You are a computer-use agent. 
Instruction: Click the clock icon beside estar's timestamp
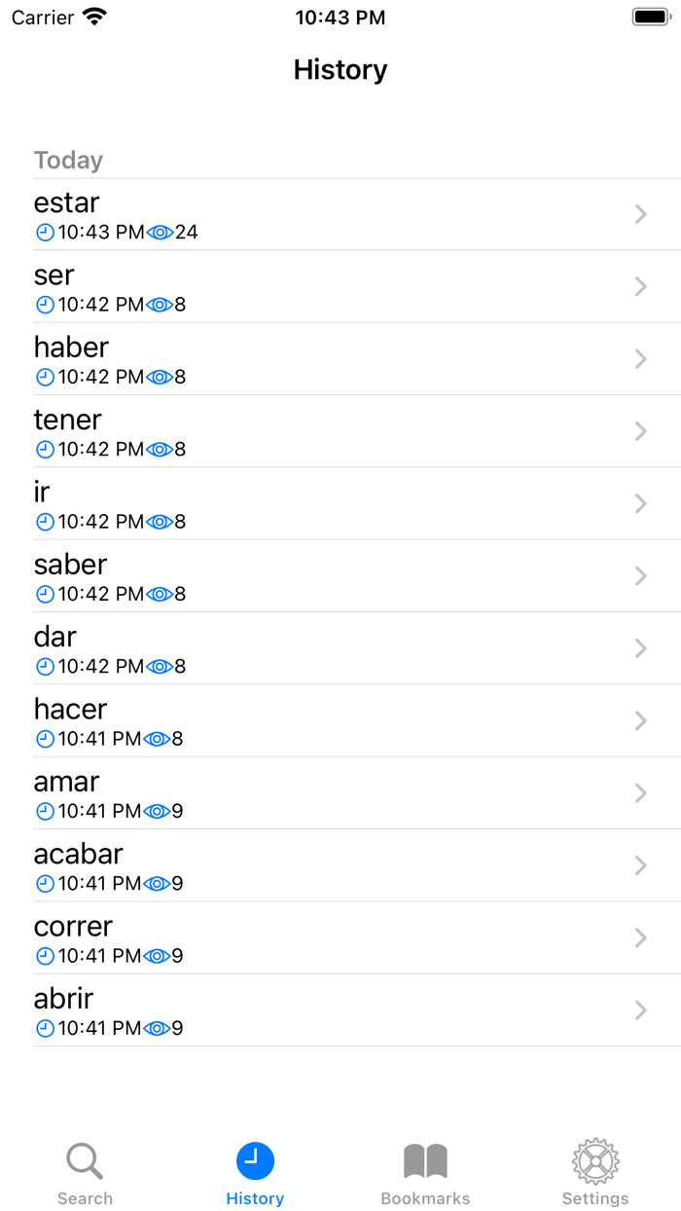pyautogui.click(x=45, y=232)
